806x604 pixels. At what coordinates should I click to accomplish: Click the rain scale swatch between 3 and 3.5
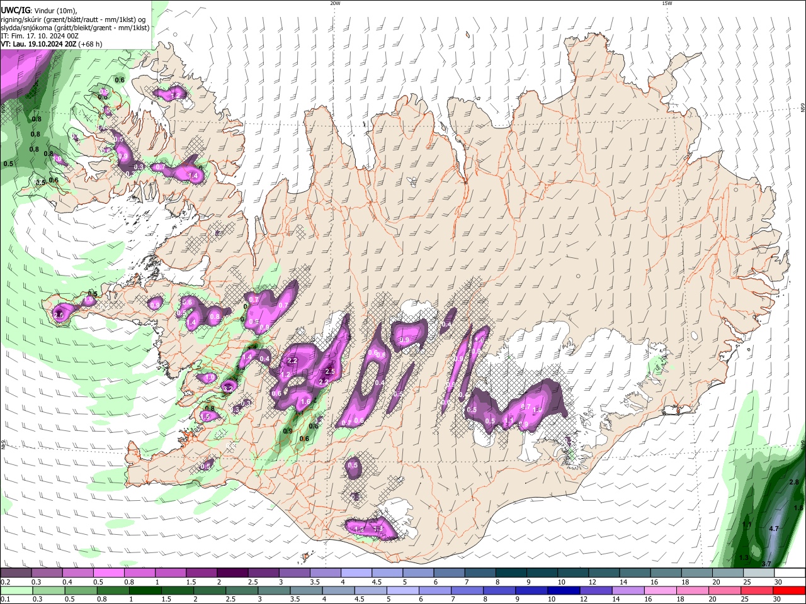[x=274, y=591]
